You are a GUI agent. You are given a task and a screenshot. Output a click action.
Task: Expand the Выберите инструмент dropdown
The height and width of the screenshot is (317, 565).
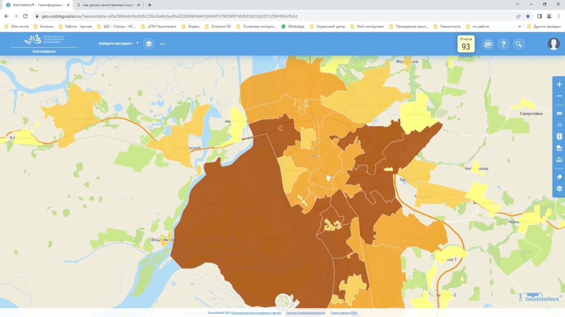tap(118, 43)
